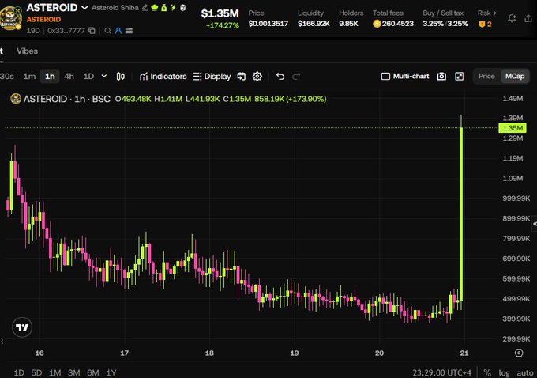Set the range to 5D
The height and width of the screenshot is (378, 537).
coord(36,372)
